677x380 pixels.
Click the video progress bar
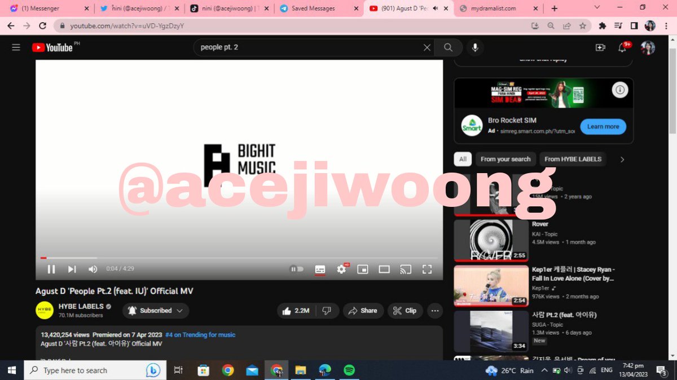click(x=239, y=258)
